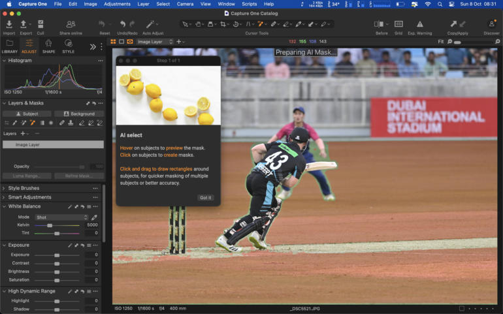
Task: Open the Scripts menu
Action: click(250, 4)
